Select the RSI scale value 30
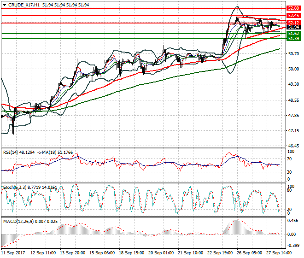Viewport: 304px width, 258px height. 289,172
